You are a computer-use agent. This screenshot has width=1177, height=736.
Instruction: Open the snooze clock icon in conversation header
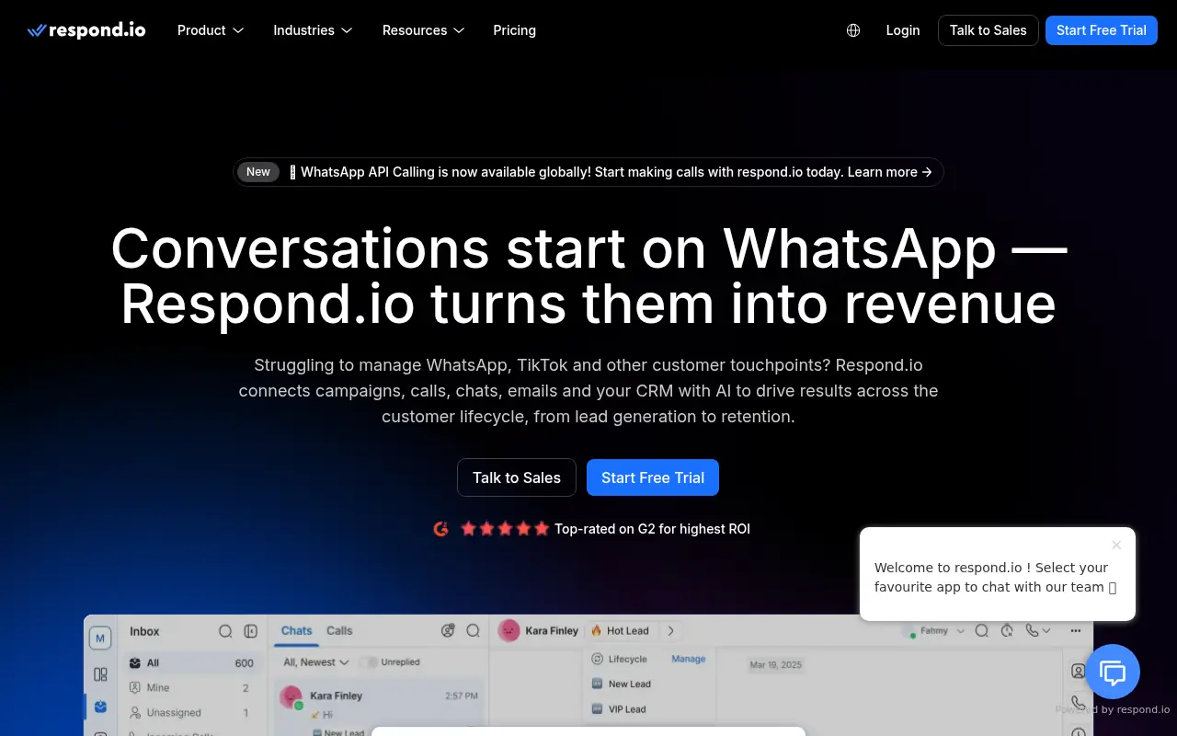(x=1006, y=631)
